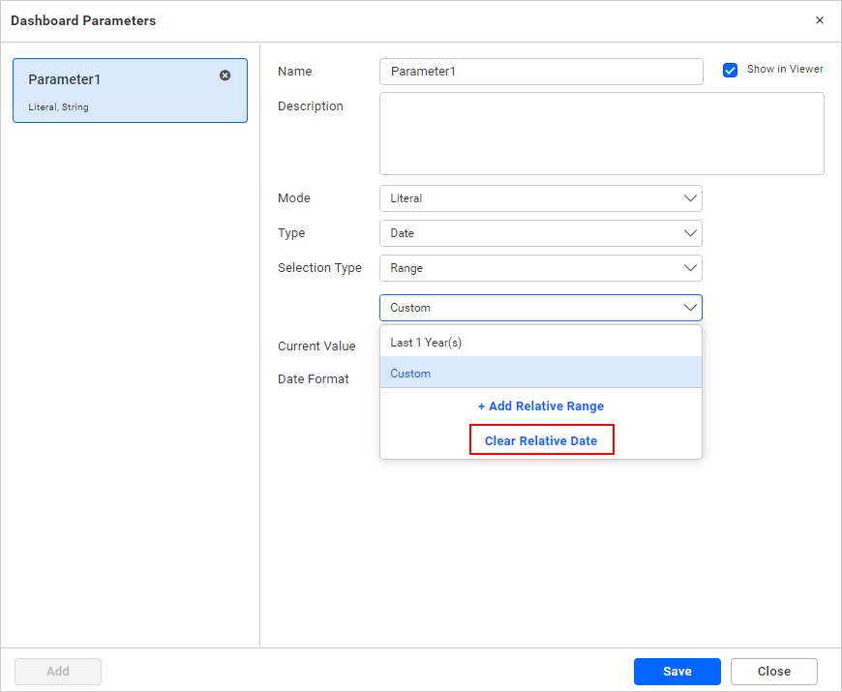The width and height of the screenshot is (842, 692).
Task: Click + Add Relative Range link
Action: [540, 406]
